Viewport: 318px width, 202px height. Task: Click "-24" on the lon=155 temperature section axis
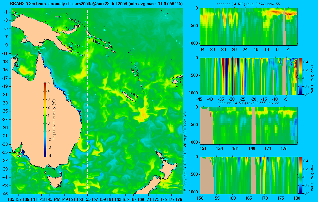[x=245, y=49]
